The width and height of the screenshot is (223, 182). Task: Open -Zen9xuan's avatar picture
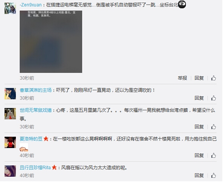(10, 8)
